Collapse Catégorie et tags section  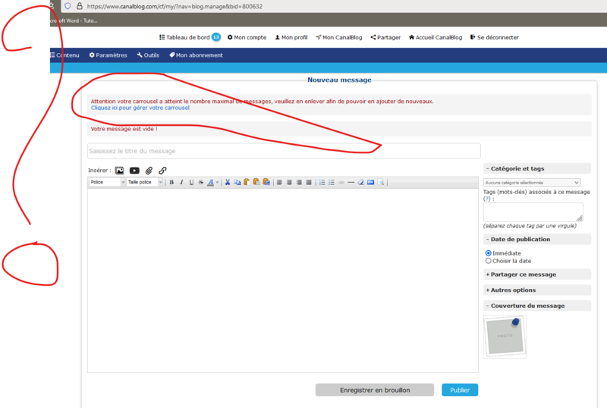click(x=537, y=169)
